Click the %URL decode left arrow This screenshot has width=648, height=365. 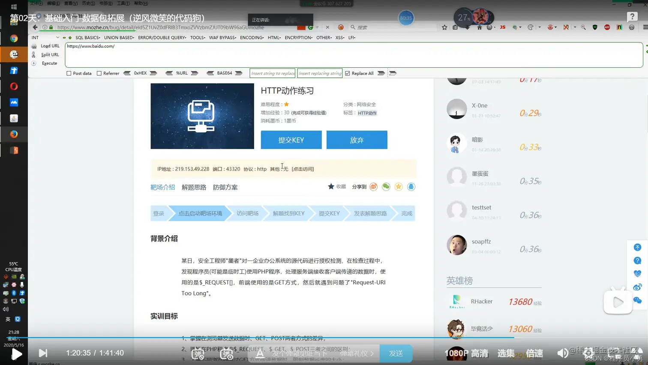pos(169,73)
